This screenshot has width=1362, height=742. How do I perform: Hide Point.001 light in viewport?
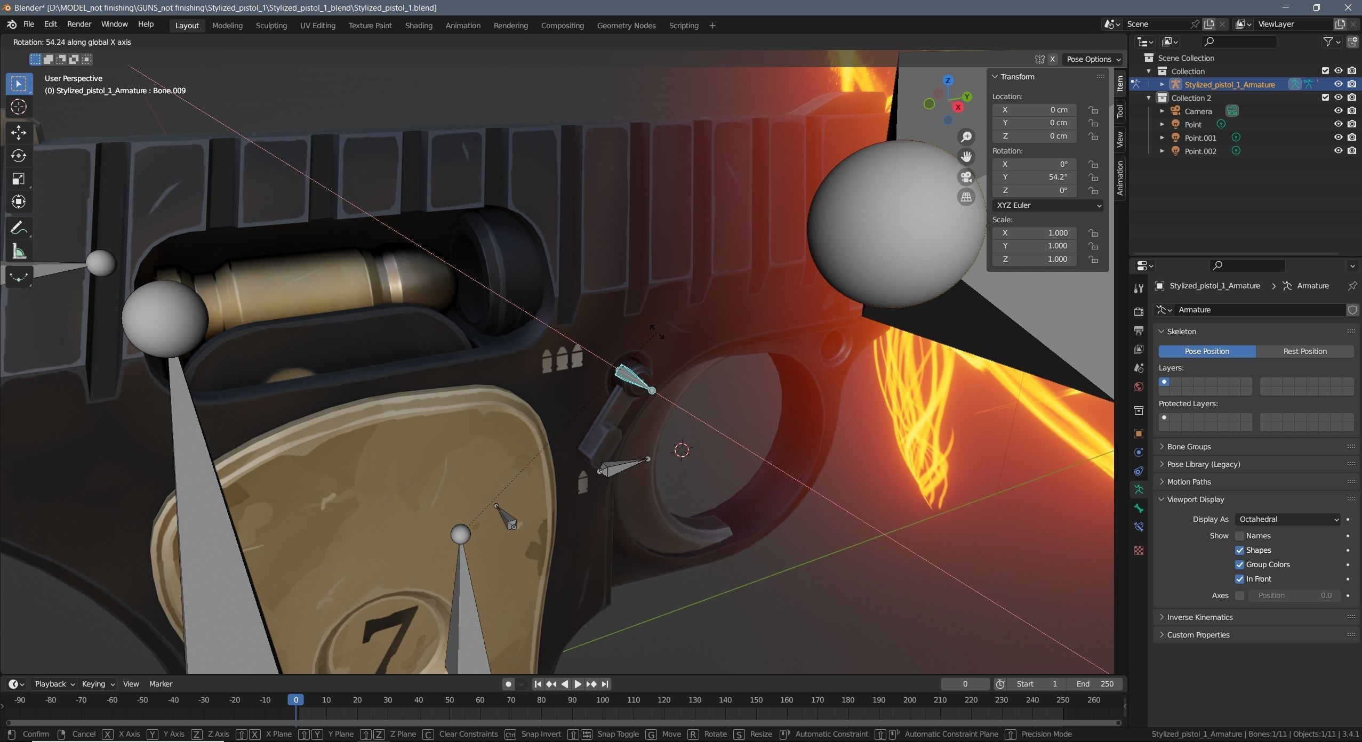[1338, 138]
